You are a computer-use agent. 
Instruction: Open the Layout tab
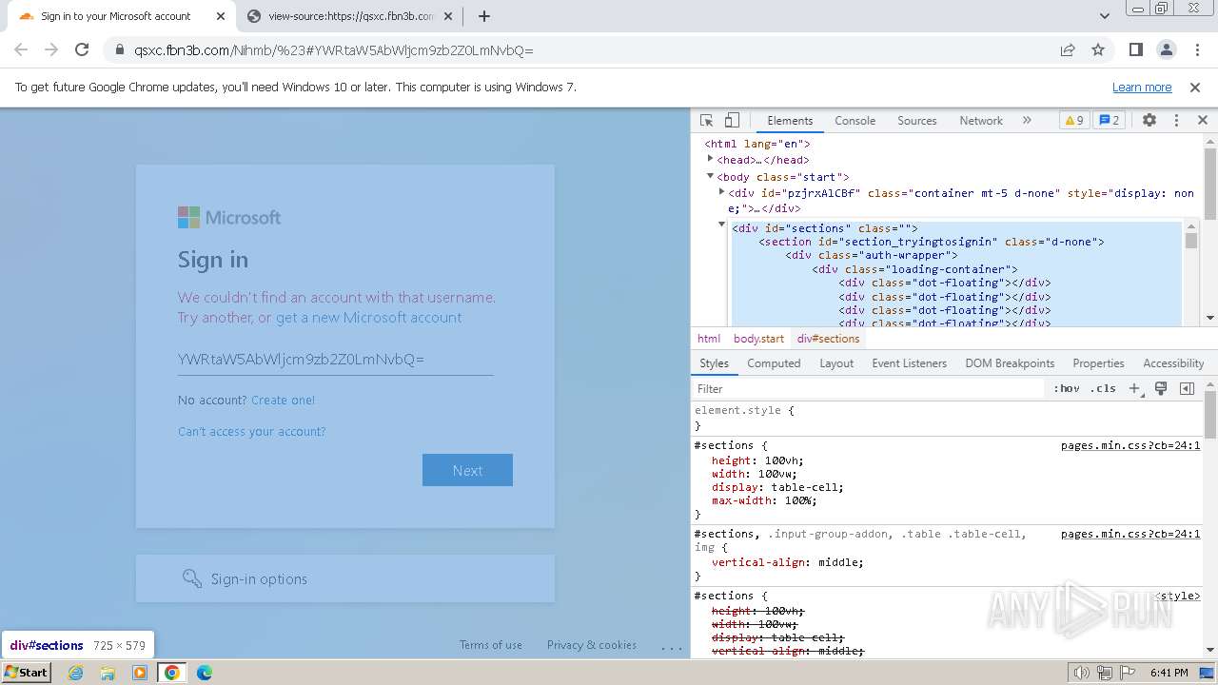[x=836, y=363]
